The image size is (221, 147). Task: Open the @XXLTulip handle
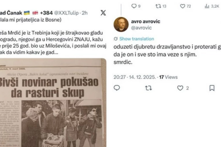point(66,13)
